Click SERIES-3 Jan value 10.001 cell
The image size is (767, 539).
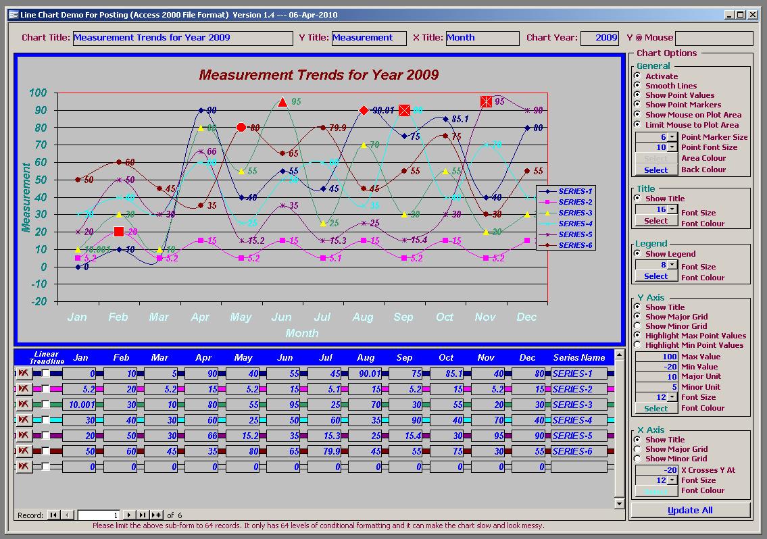click(x=79, y=405)
